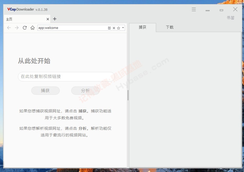The height and width of the screenshot is (172, 244).
Task: Click the 分析 button
Action: coord(85,91)
